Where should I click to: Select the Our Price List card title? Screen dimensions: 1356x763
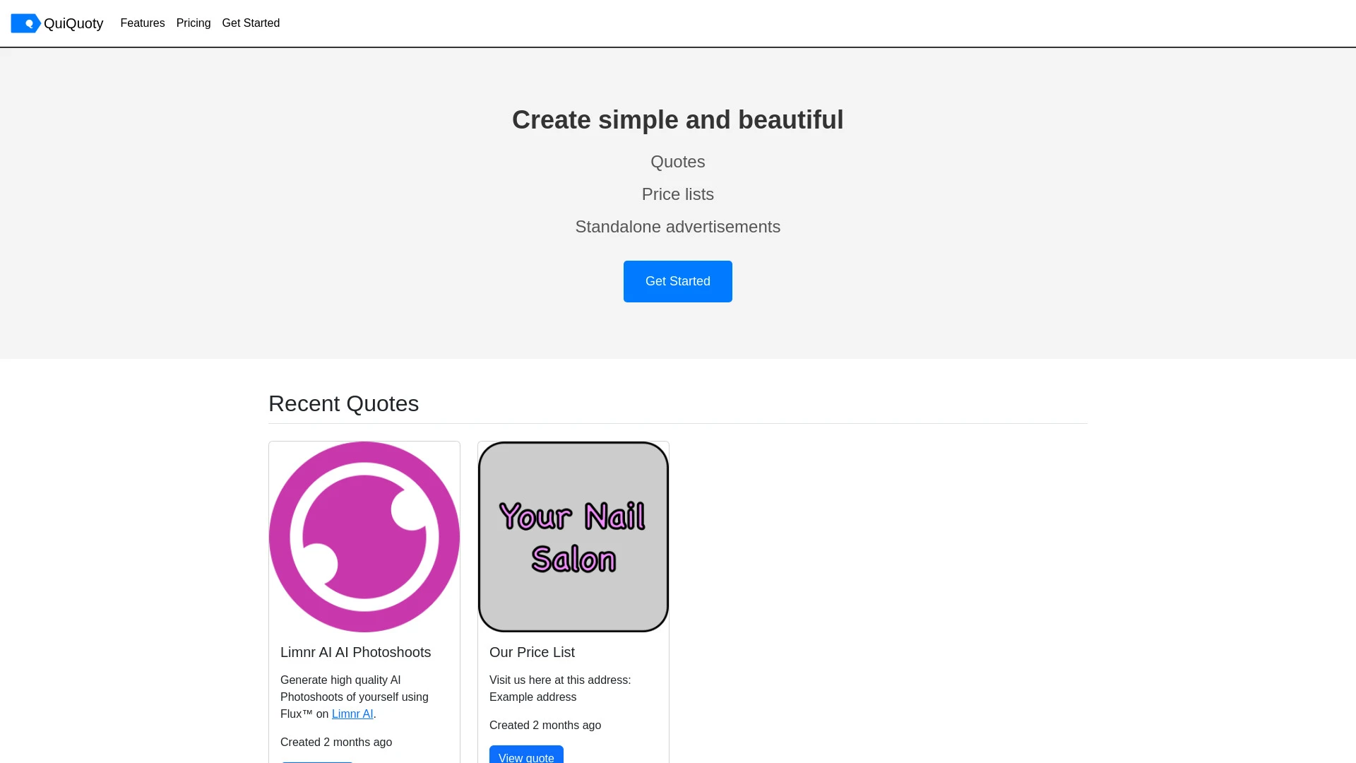click(x=532, y=652)
